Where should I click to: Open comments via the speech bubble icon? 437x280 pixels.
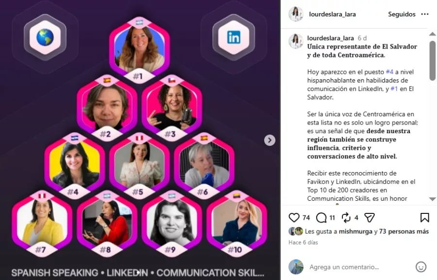(321, 217)
